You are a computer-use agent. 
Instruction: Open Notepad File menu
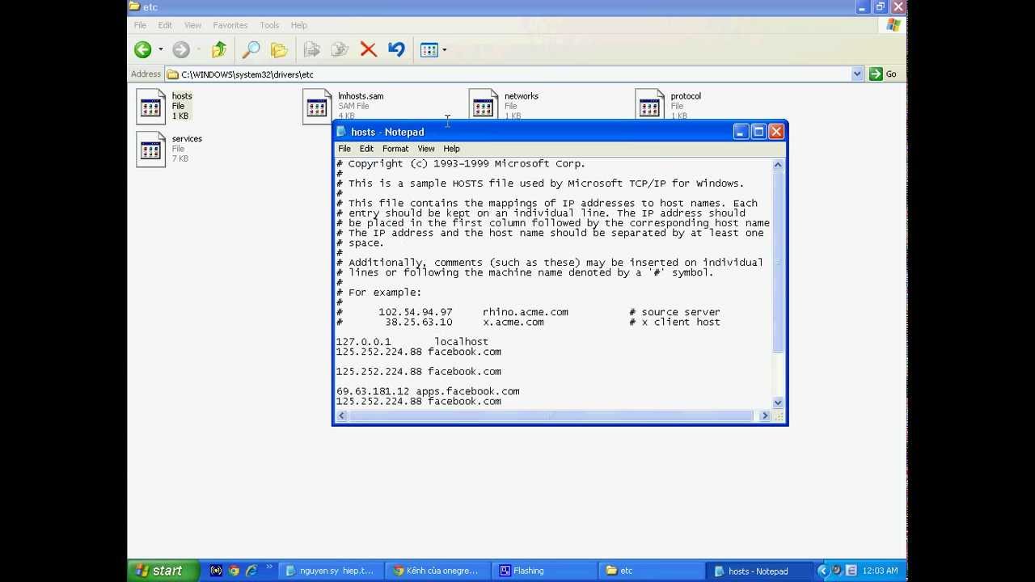[344, 149]
